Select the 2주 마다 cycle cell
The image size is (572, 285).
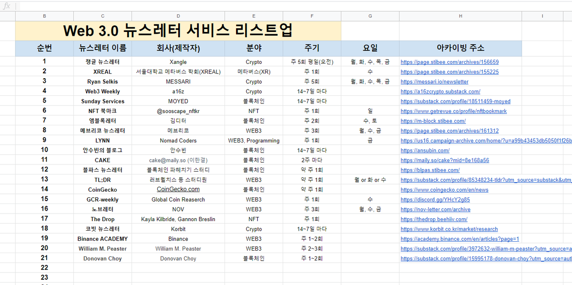coord(312,160)
